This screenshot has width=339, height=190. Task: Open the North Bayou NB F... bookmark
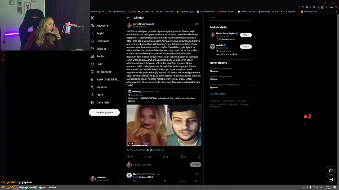point(310,12)
